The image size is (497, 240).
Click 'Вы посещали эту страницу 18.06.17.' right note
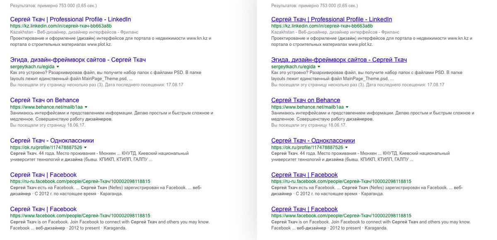click(309, 125)
